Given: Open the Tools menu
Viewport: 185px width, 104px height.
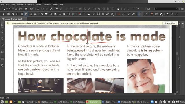Looking at the screenshot, I should [55, 5].
